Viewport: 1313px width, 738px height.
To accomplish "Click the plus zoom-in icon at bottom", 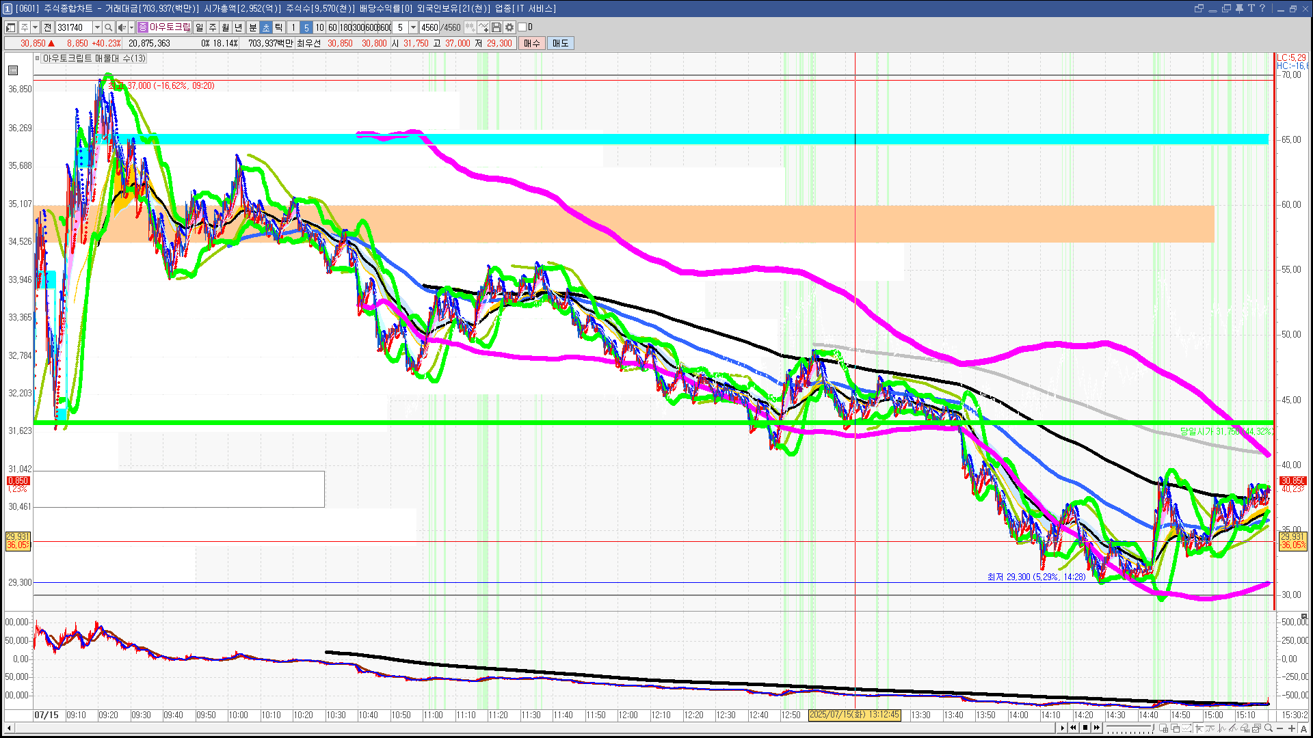I will [1292, 728].
